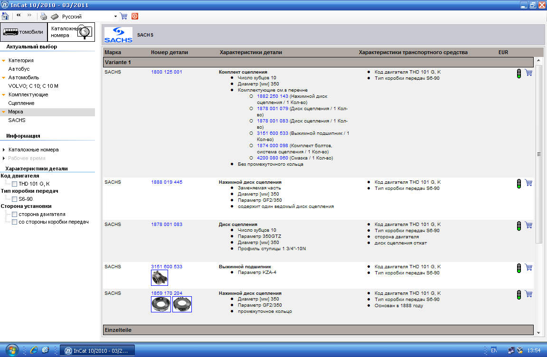Open Internet Explorer from quick launch
Image resolution: width=547 pixels, height=357 pixels.
pos(34,350)
